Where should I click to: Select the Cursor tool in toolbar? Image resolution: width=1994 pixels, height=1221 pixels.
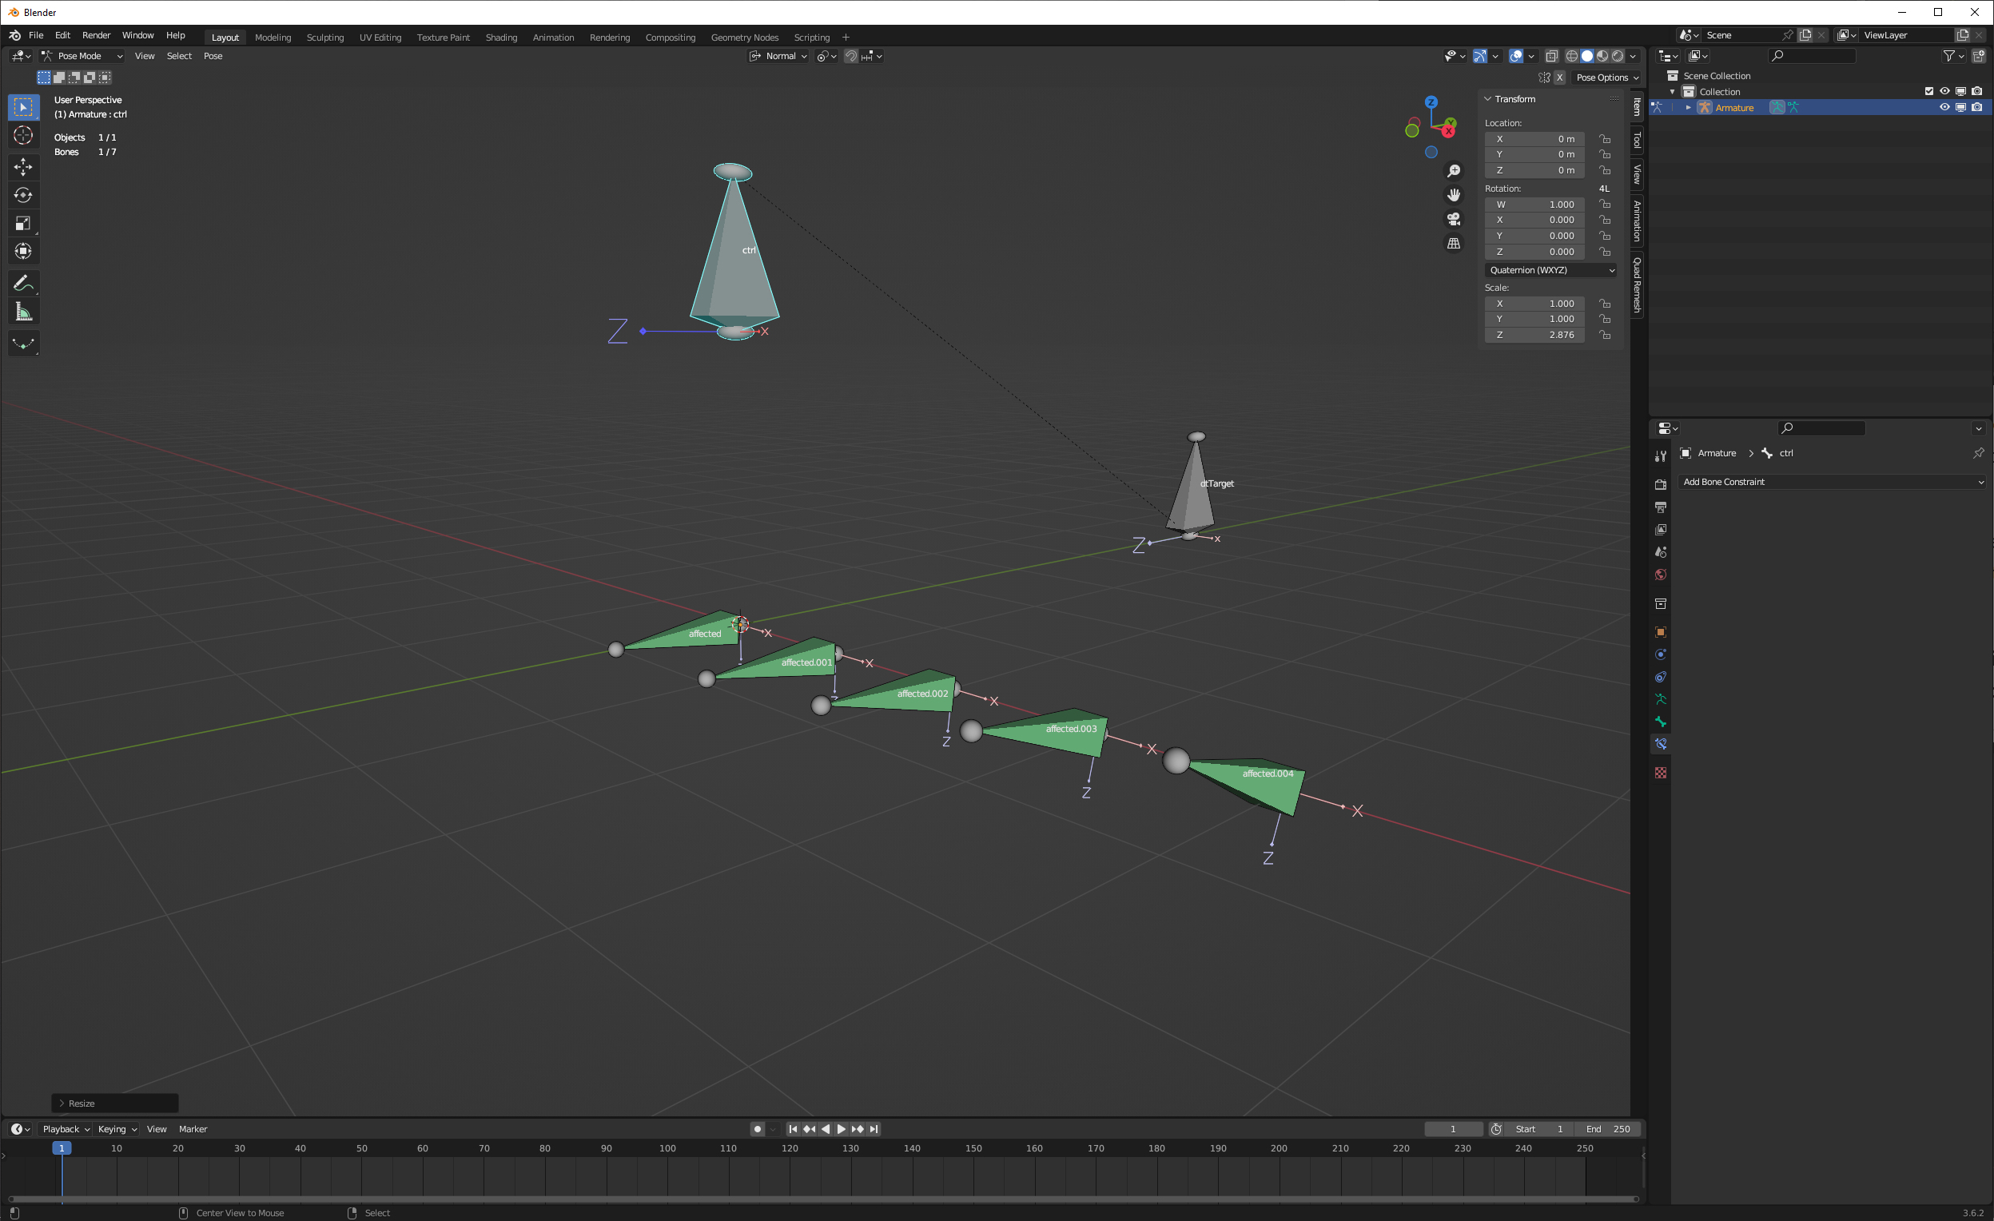[23, 138]
